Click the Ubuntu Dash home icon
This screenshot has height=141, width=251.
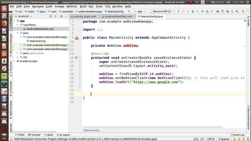click(4, 9)
